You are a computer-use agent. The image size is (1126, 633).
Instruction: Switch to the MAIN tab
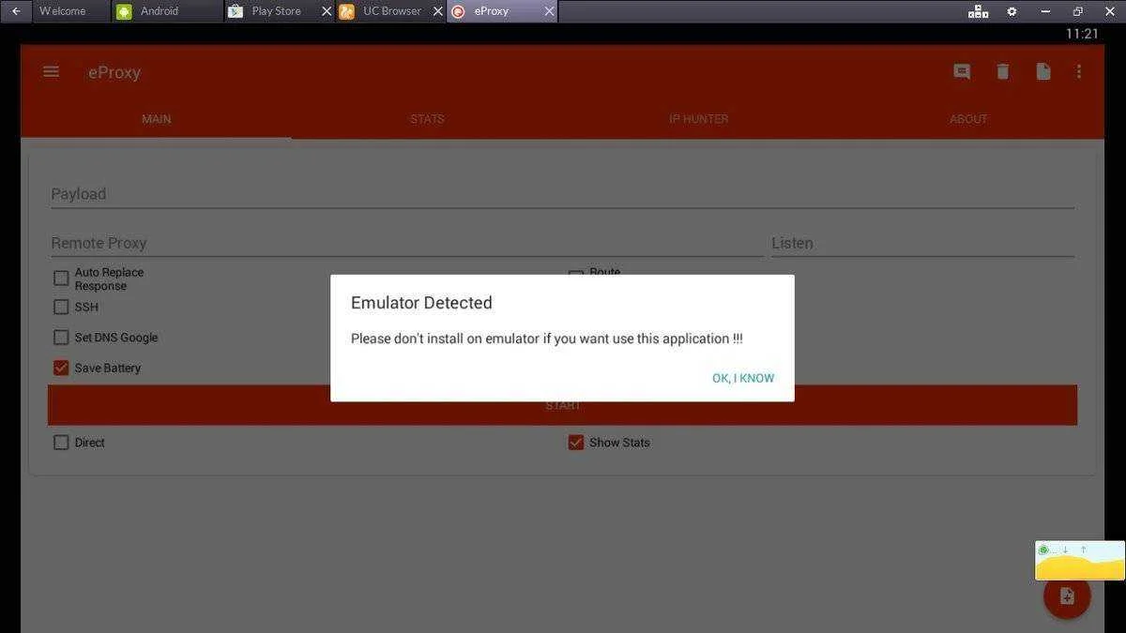(x=156, y=119)
